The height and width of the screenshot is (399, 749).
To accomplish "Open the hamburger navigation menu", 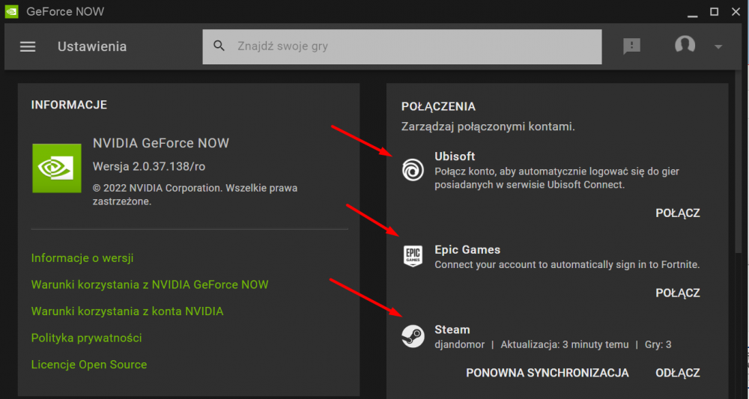I will [28, 46].
